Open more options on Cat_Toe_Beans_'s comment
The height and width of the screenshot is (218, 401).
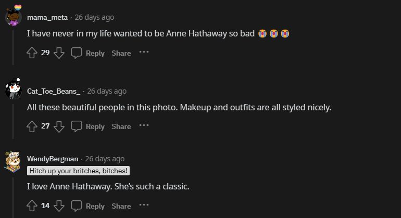(x=144, y=125)
